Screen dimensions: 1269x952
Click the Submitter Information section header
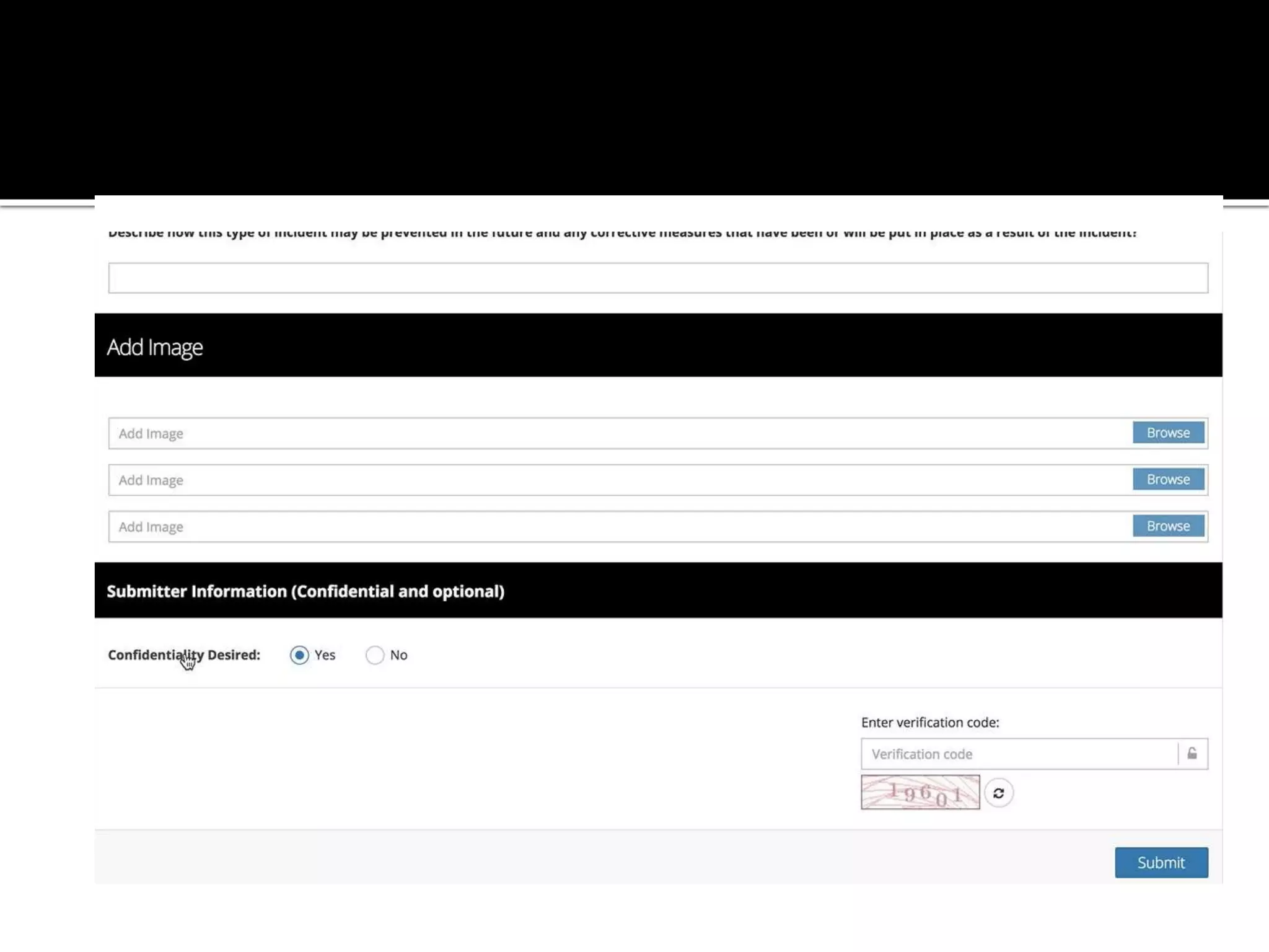click(x=305, y=591)
